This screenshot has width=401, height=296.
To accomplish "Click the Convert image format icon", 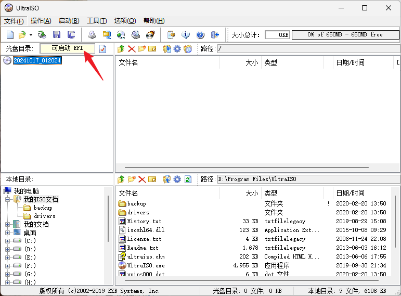I will click(x=121, y=34).
